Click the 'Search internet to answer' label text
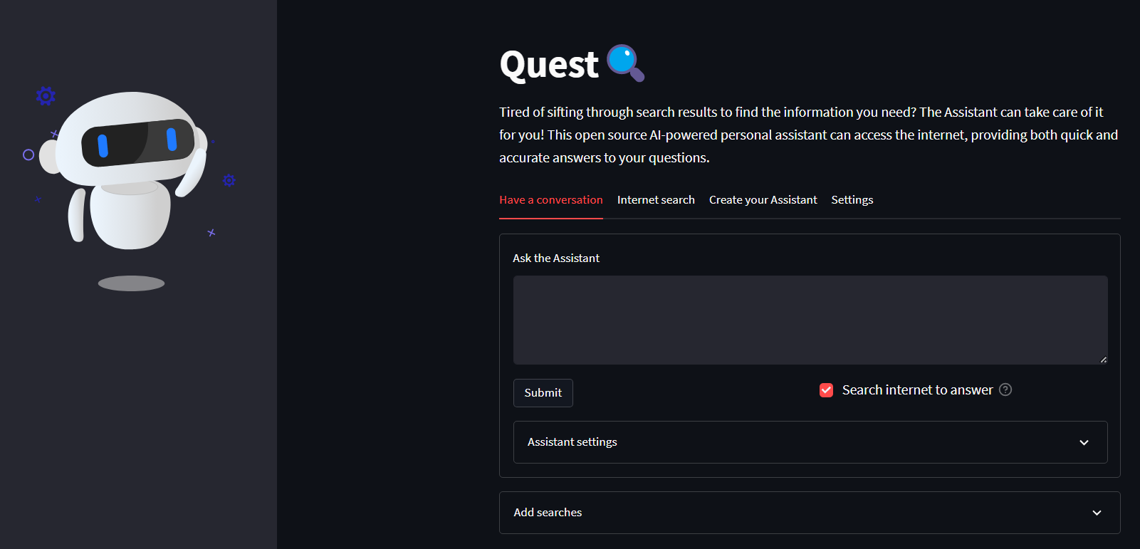This screenshot has width=1140, height=549. 917,389
